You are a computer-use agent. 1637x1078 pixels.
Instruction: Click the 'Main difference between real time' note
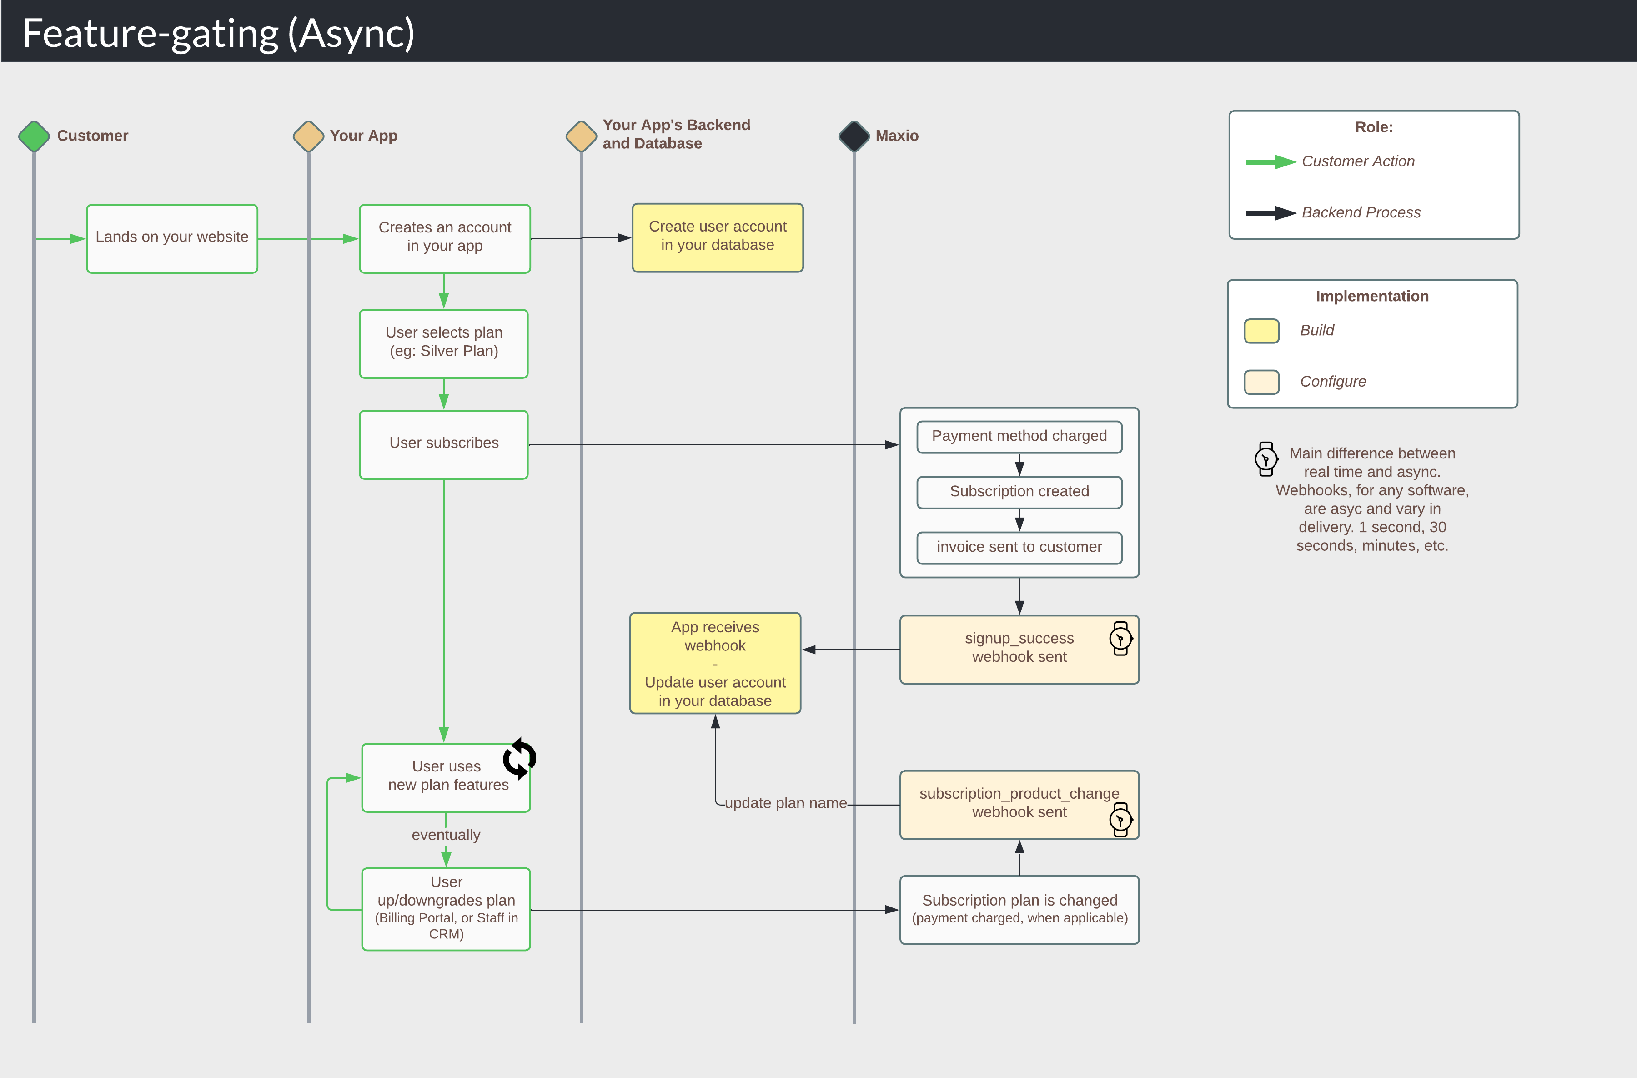coord(1372,499)
